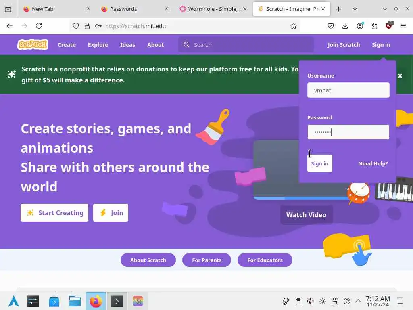Click the Start Creating button
The image size is (413, 310).
(x=54, y=213)
